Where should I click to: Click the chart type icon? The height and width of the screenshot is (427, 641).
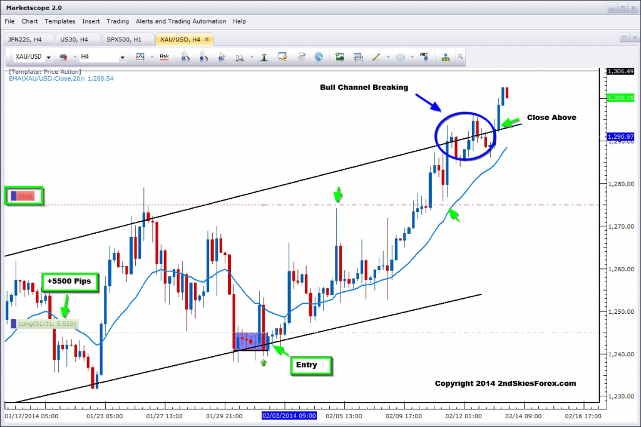click(x=140, y=57)
